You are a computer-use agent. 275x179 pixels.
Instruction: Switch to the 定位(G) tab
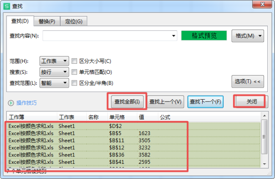(x=74, y=22)
